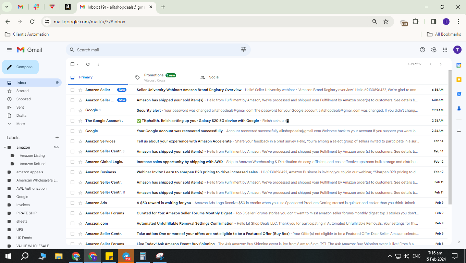Star the Security alert email

[80, 110]
